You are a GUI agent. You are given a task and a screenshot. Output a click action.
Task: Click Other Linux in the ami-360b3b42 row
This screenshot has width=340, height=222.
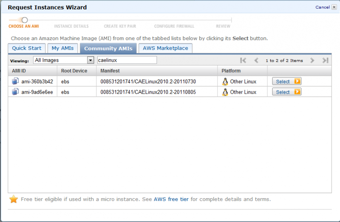[x=243, y=82]
